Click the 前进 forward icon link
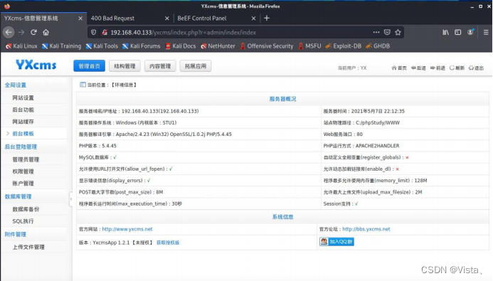Screen dimensions: 493x281 pos(438,68)
